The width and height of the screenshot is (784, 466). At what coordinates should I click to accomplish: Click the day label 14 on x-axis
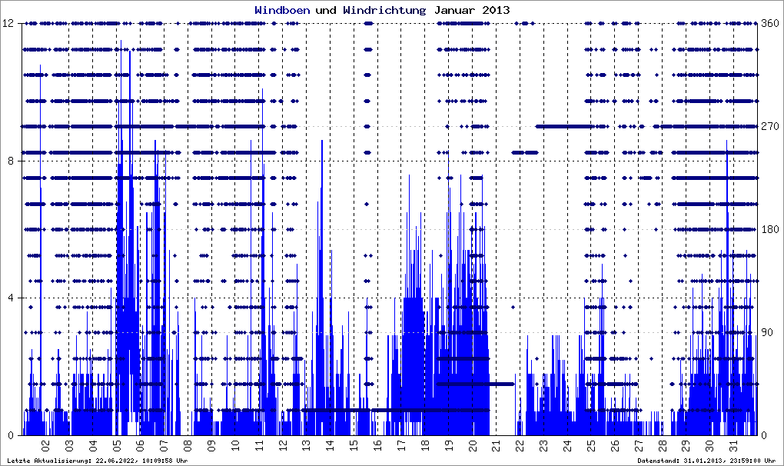[x=330, y=445]
